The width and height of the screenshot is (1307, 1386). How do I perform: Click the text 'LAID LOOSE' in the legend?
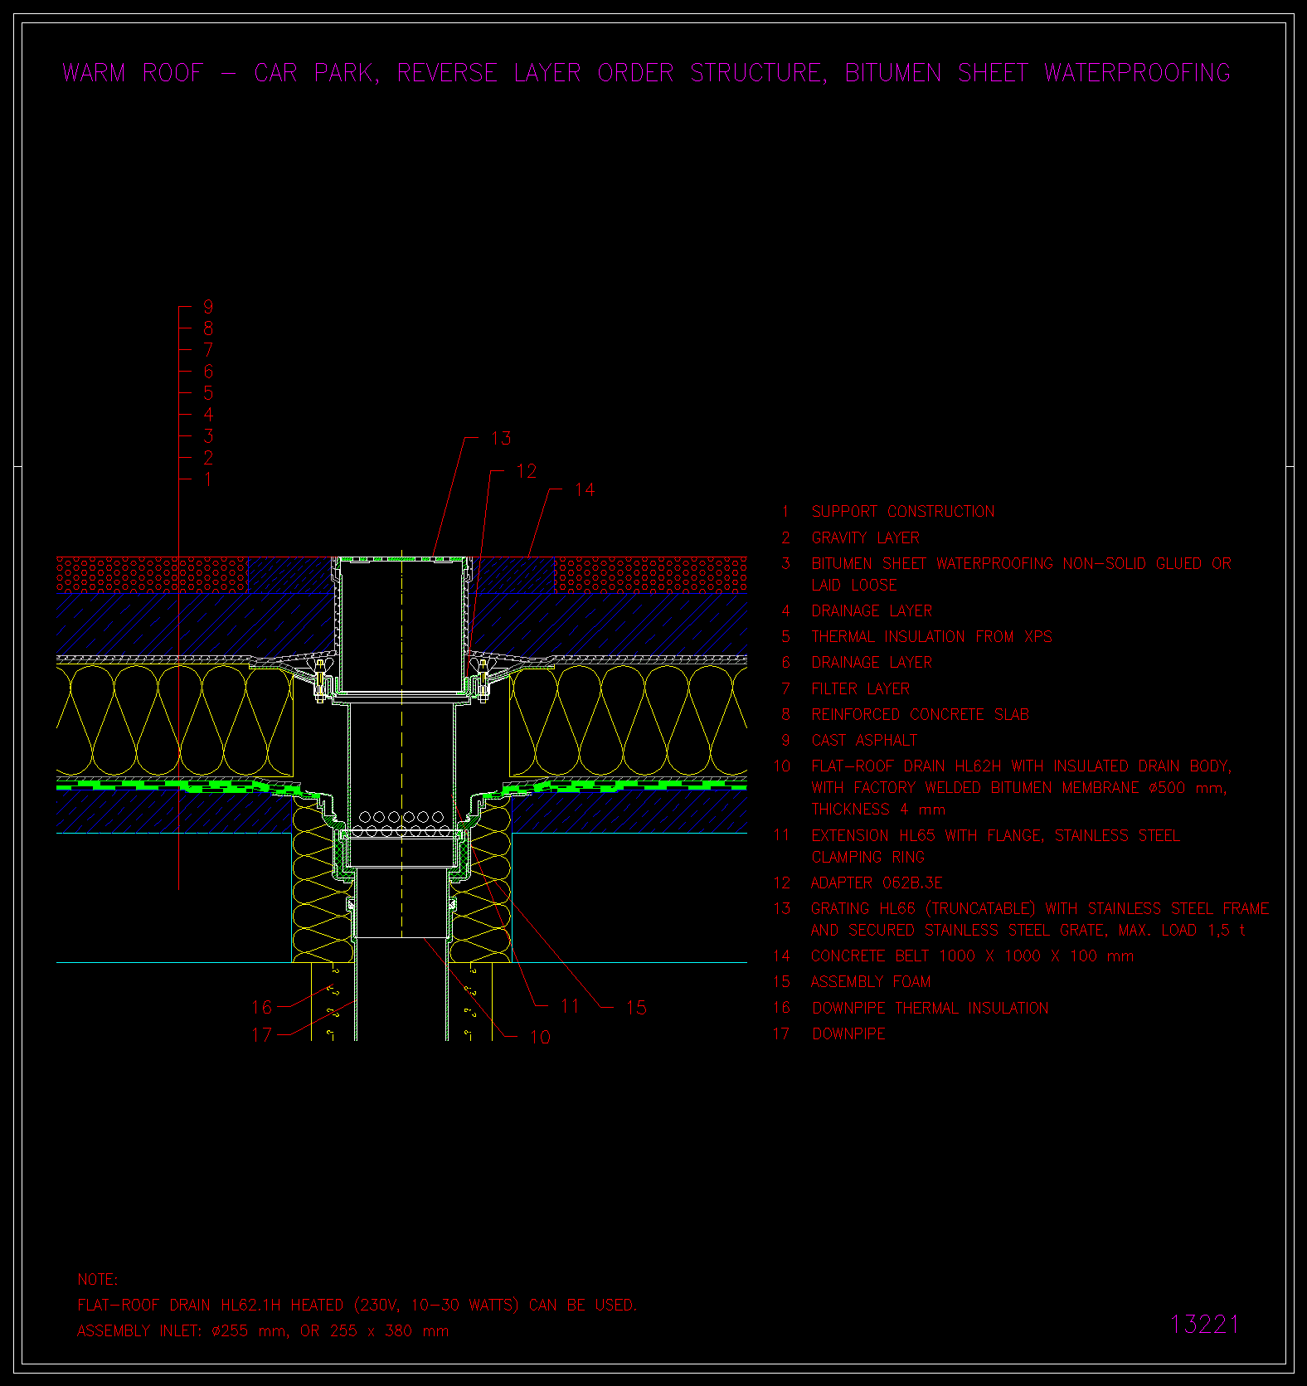coord(854,585)
